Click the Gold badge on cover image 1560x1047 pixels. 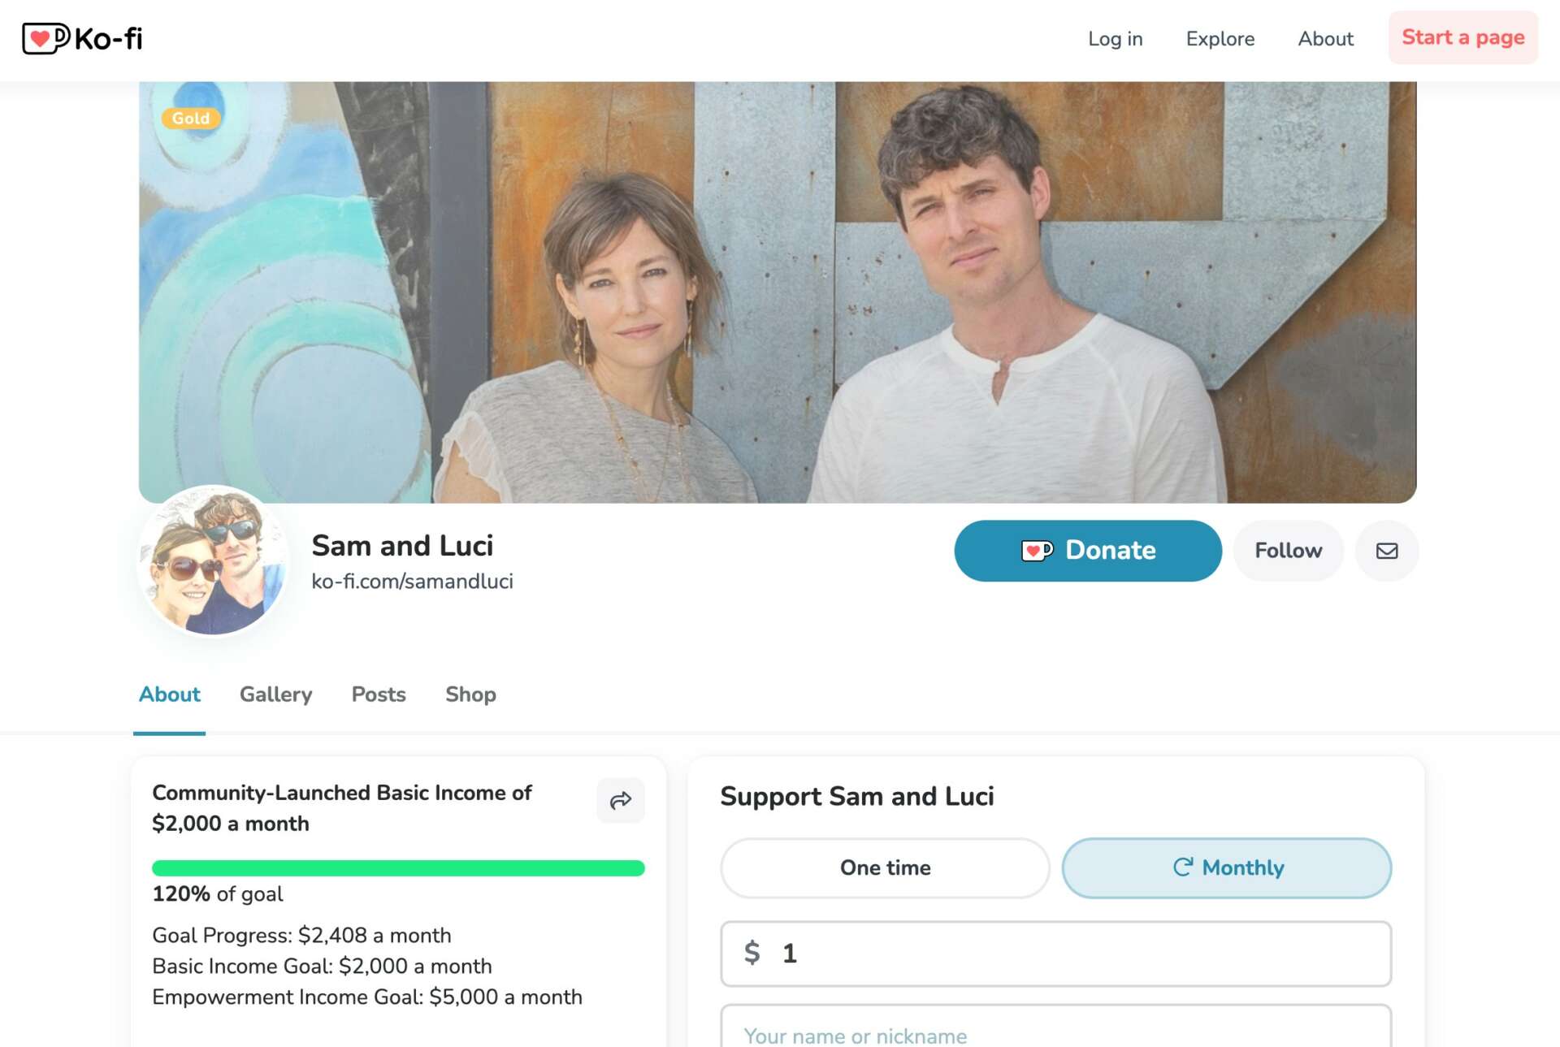click(x=191, y=119)
